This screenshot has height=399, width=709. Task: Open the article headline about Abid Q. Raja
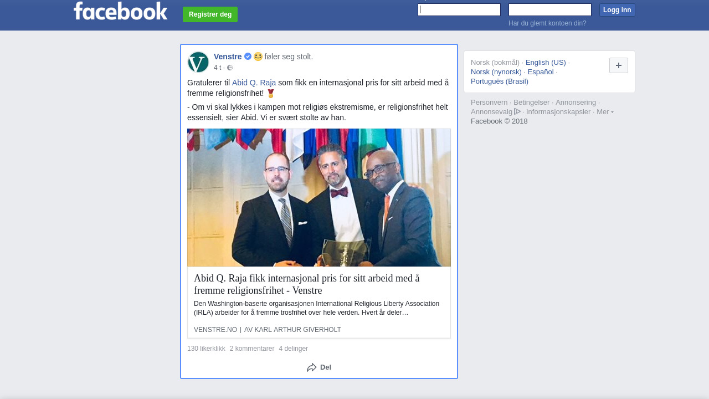pyautogui.click(x=307, y=284)
